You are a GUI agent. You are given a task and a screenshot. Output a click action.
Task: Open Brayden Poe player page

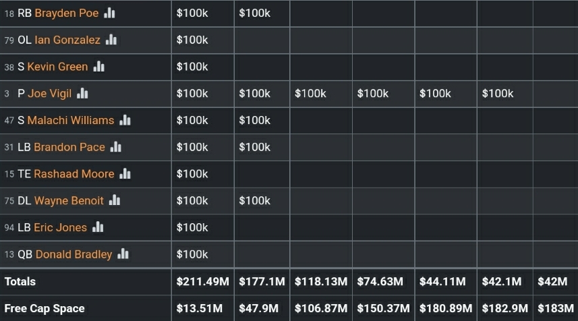point(66,13)
